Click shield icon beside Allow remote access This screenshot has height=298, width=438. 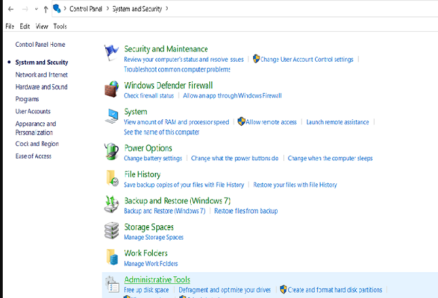pos(241,122)
